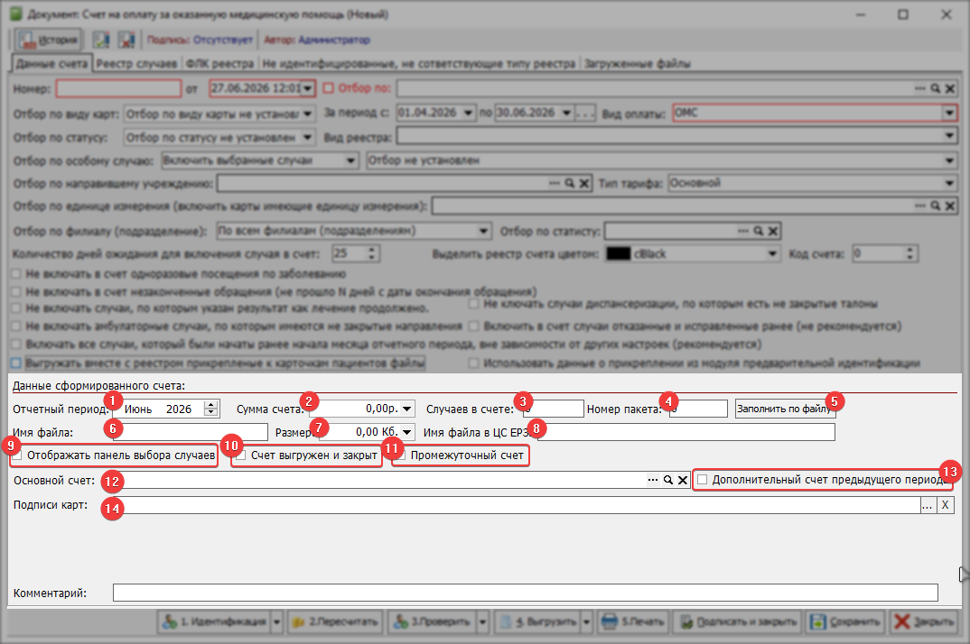Open ellipsis lookup in Отбор по field
The width and height of the screenshot is (970, 644).
pos(920,89)
